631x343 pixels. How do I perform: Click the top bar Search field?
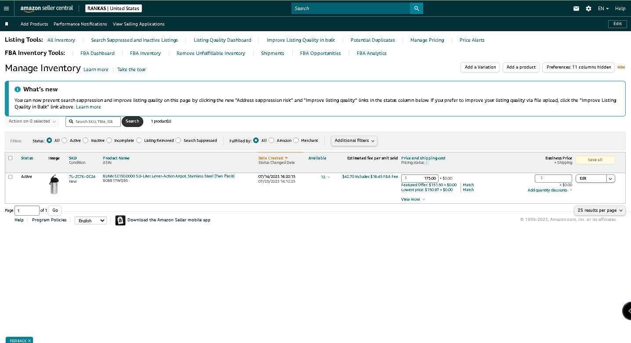351,8
